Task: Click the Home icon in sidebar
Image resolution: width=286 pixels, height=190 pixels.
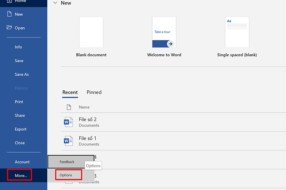Action: [9, 1]
